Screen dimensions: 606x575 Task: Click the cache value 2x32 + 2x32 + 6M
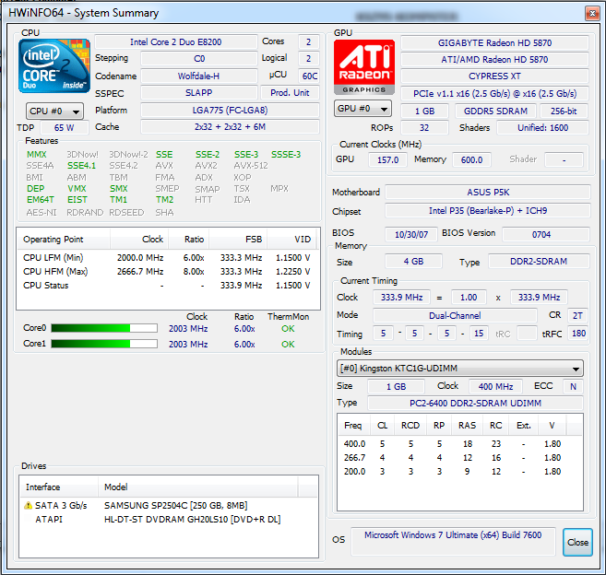(x=230, y=127)
